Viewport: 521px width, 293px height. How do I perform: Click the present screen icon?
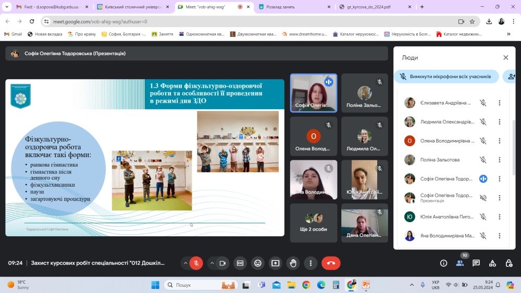point(275,263)
